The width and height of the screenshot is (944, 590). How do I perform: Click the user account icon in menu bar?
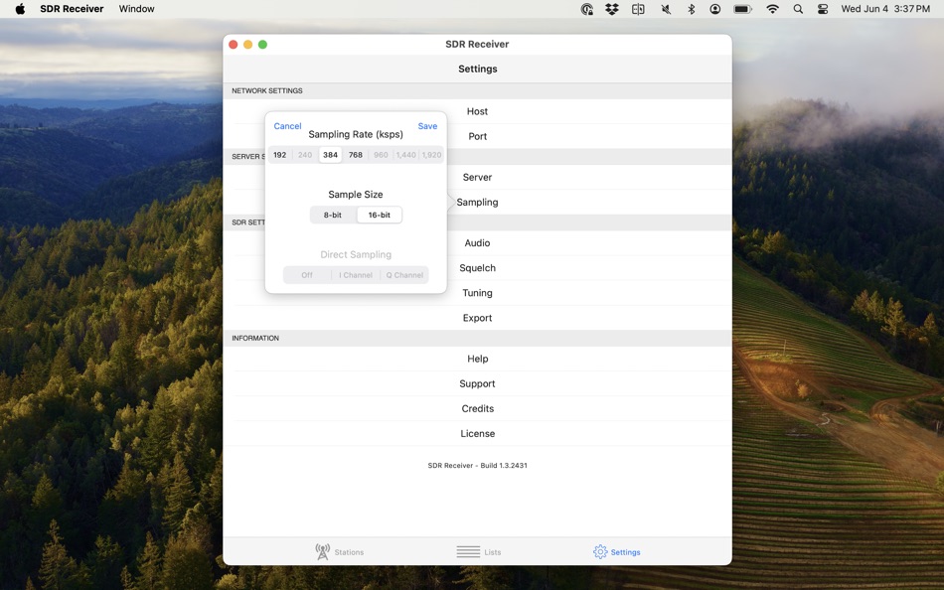(x=715, y=8)
